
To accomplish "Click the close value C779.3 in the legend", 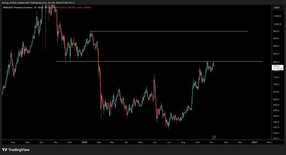I will click(x=72, y=8).
